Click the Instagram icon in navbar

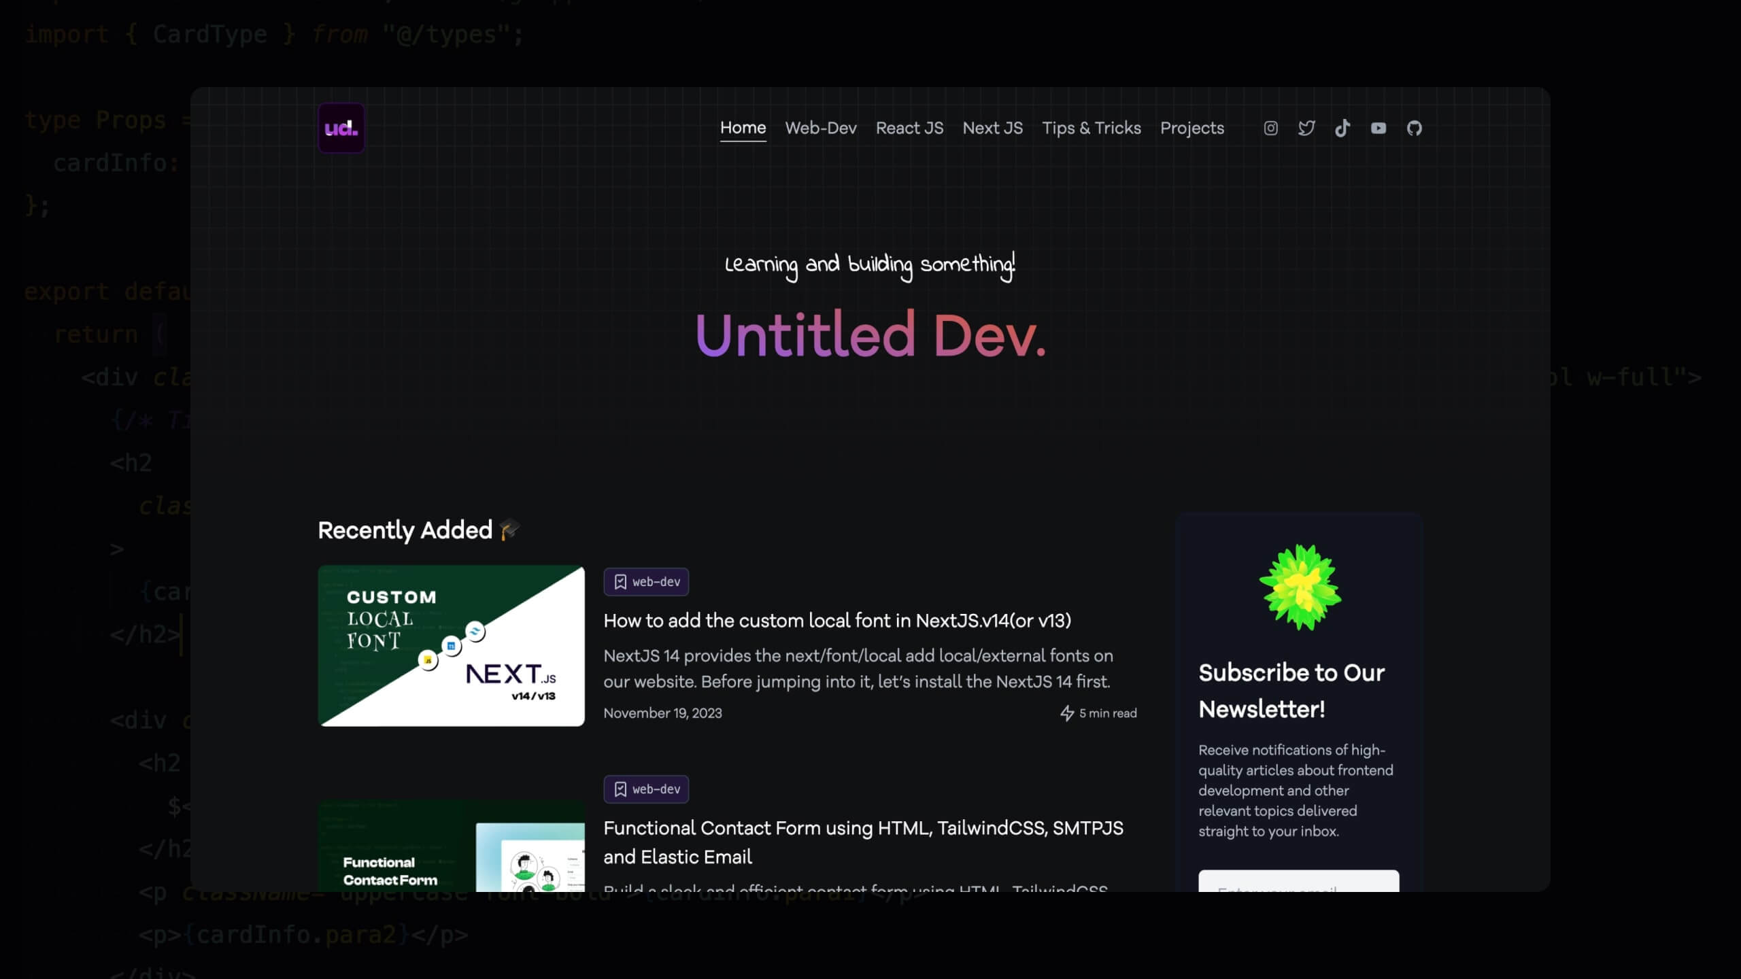tap(1271, 128)
